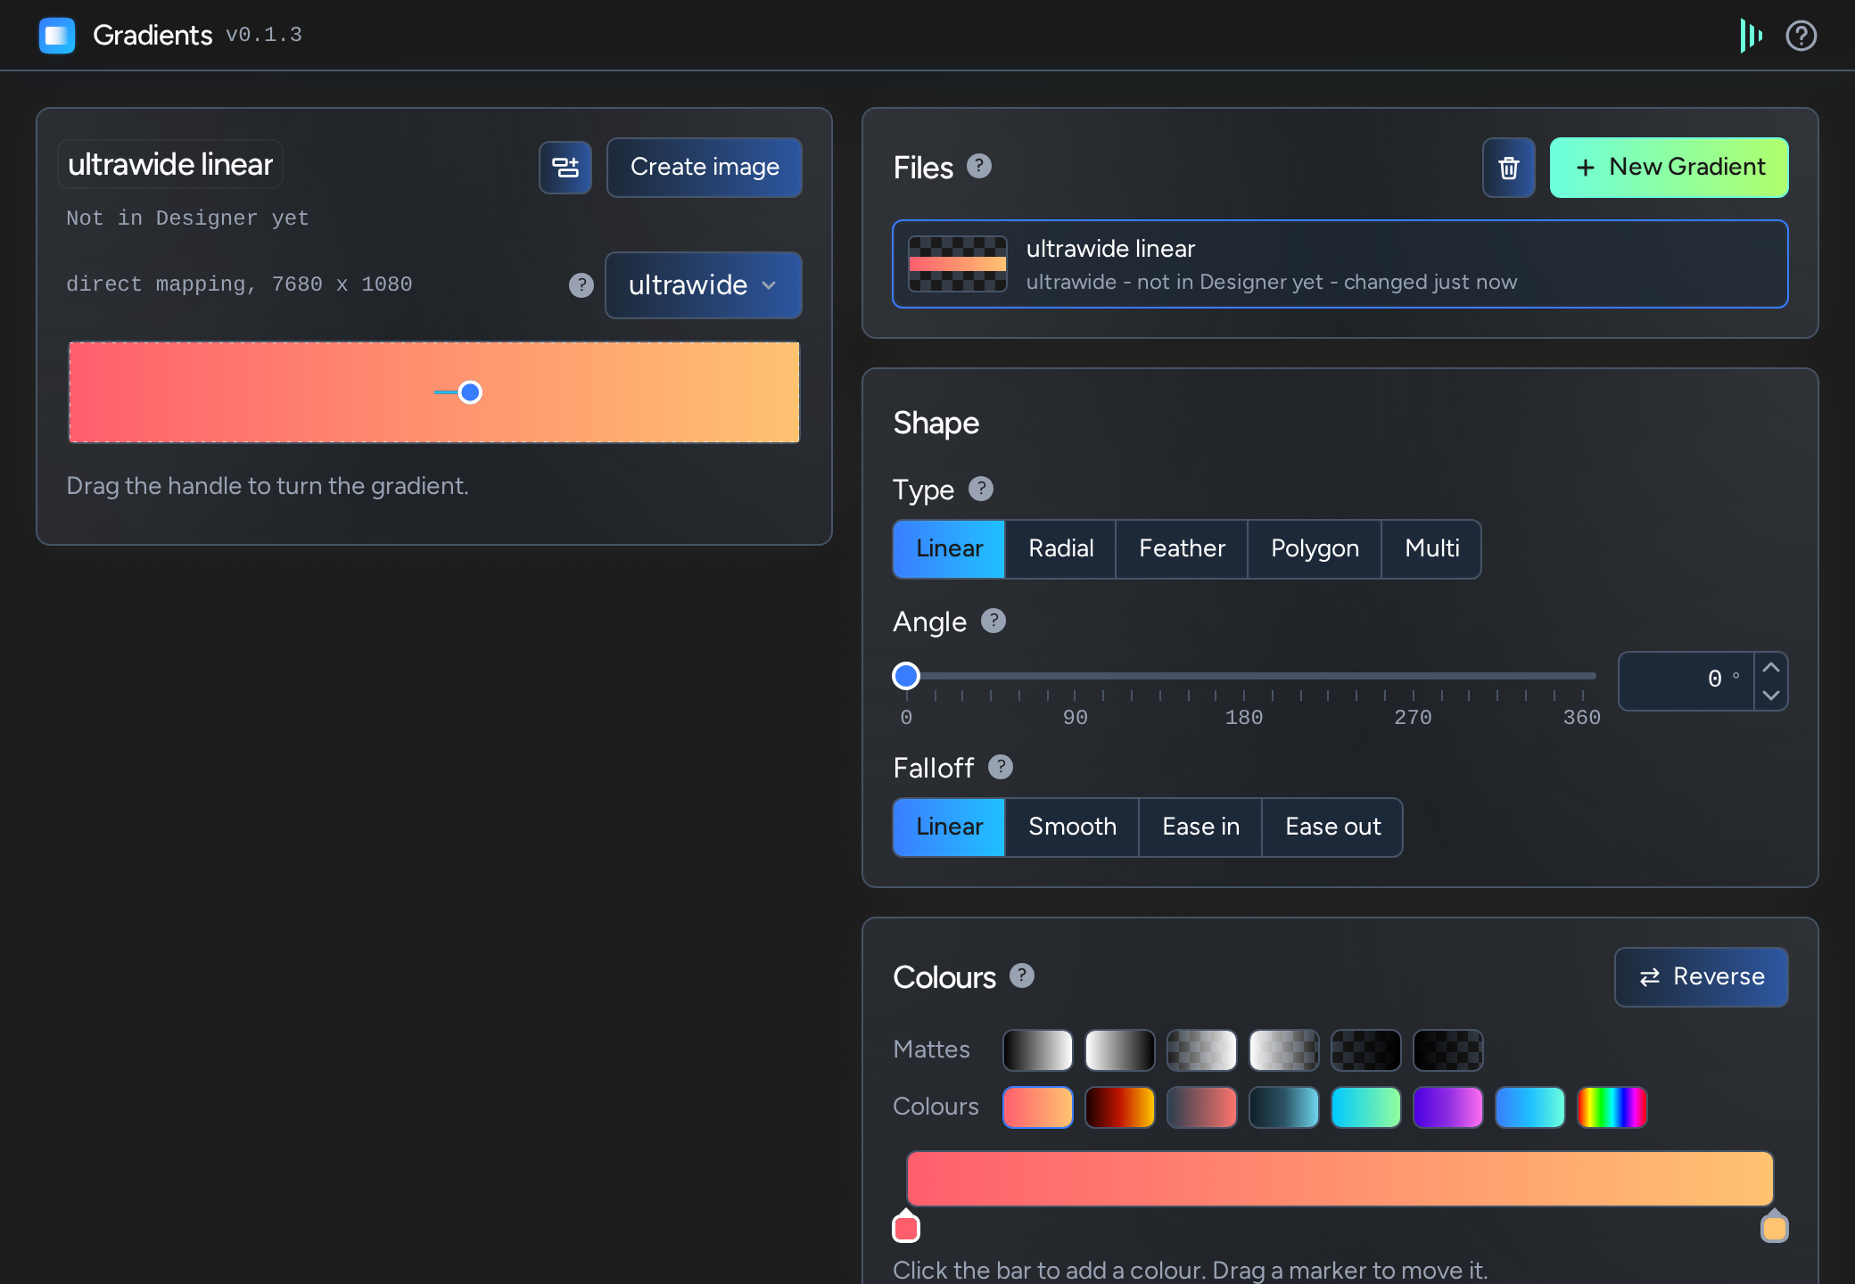Pick the coral-to-orange colour preset
The height and width of the screenshot is (1284, 1855).
pyautogui.click(x=1038, y=1107)
